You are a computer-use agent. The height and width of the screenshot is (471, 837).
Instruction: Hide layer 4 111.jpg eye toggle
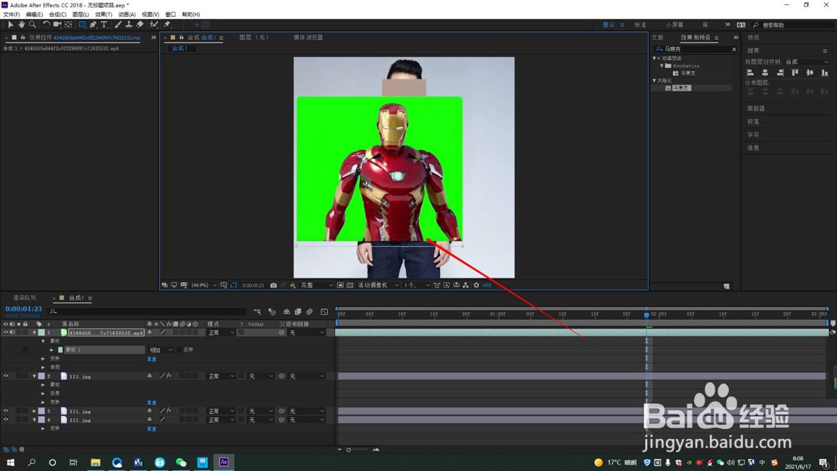coord(6,420)
